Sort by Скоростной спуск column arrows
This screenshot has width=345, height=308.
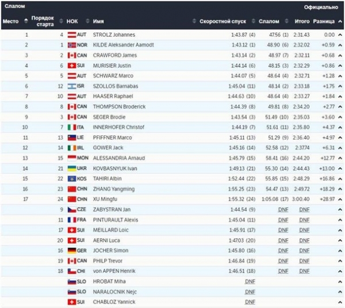point(254,21)
